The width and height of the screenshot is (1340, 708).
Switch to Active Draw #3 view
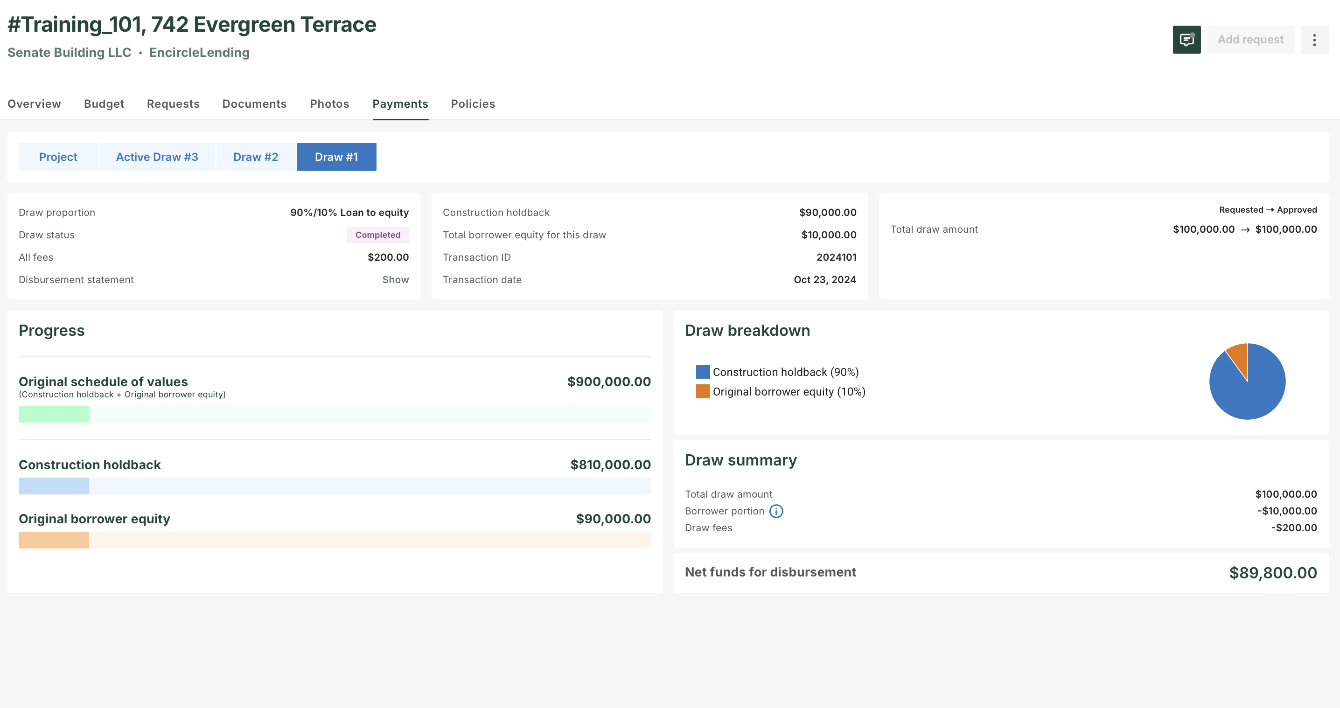(x=157, y=156)
